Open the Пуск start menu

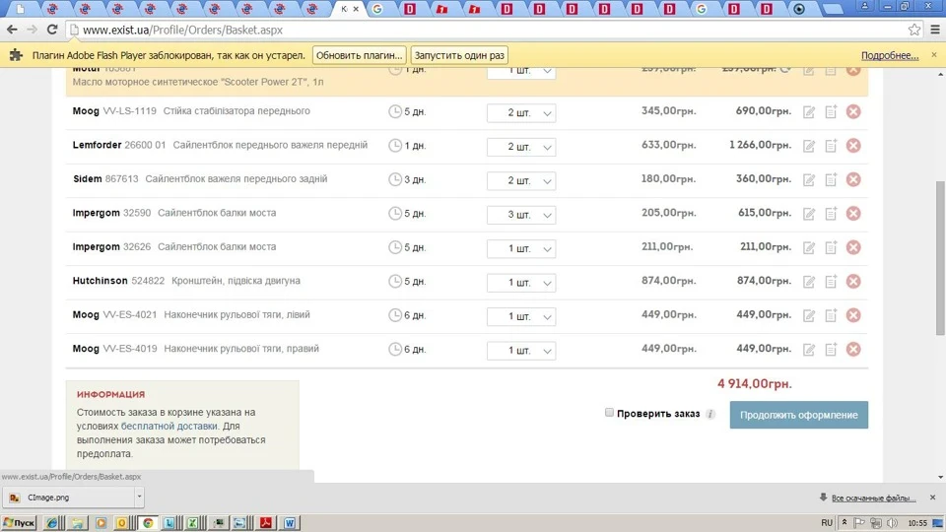tap(20, 523)
